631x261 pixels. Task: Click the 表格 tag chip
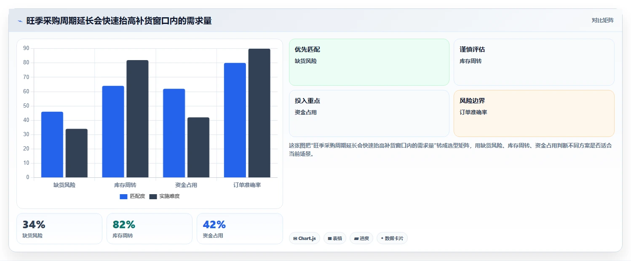click(335, 238)
